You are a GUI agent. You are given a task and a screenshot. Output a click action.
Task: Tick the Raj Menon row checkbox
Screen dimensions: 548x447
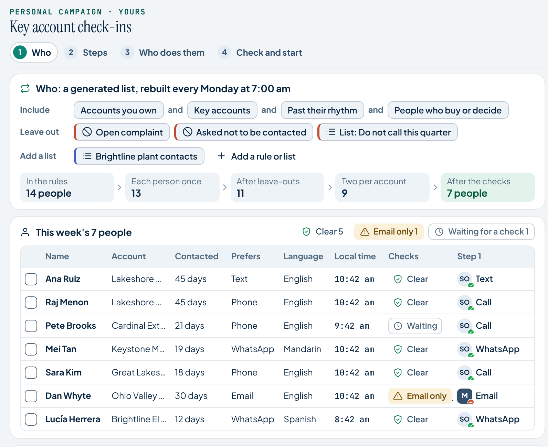pyautogui.click(x=31, y=303)
